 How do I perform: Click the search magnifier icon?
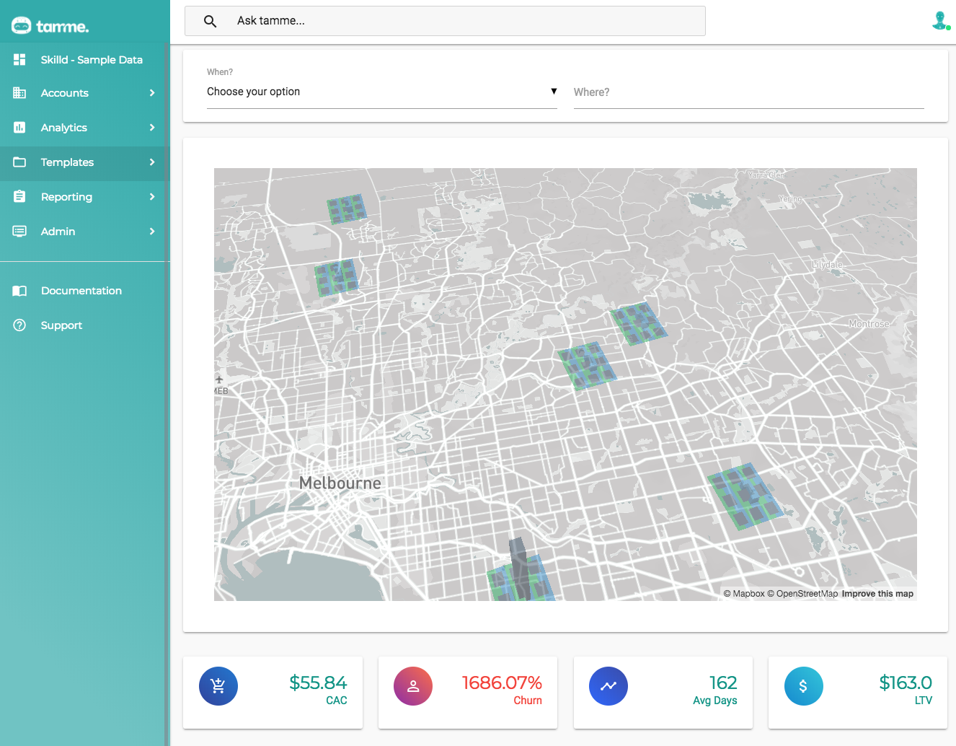coord(210,21)
